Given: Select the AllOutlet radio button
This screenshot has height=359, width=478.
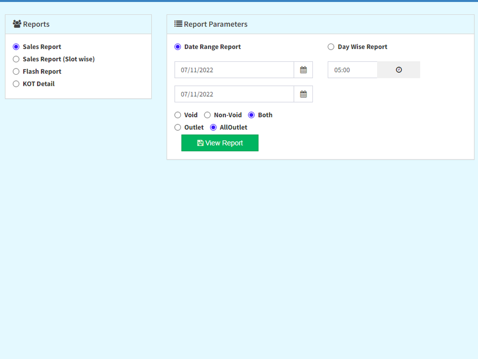Looking at the screenshot, I should tap(214, 128).
